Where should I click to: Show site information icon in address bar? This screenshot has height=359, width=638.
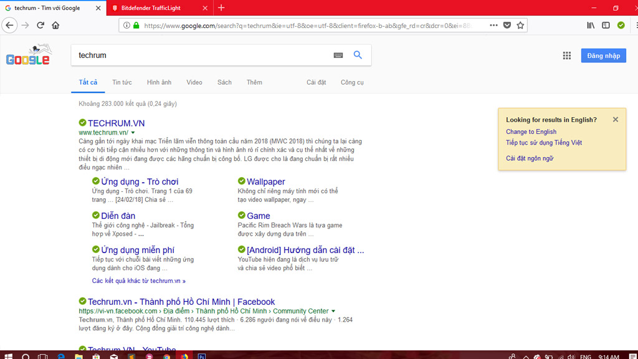click(x=126, y=25)
